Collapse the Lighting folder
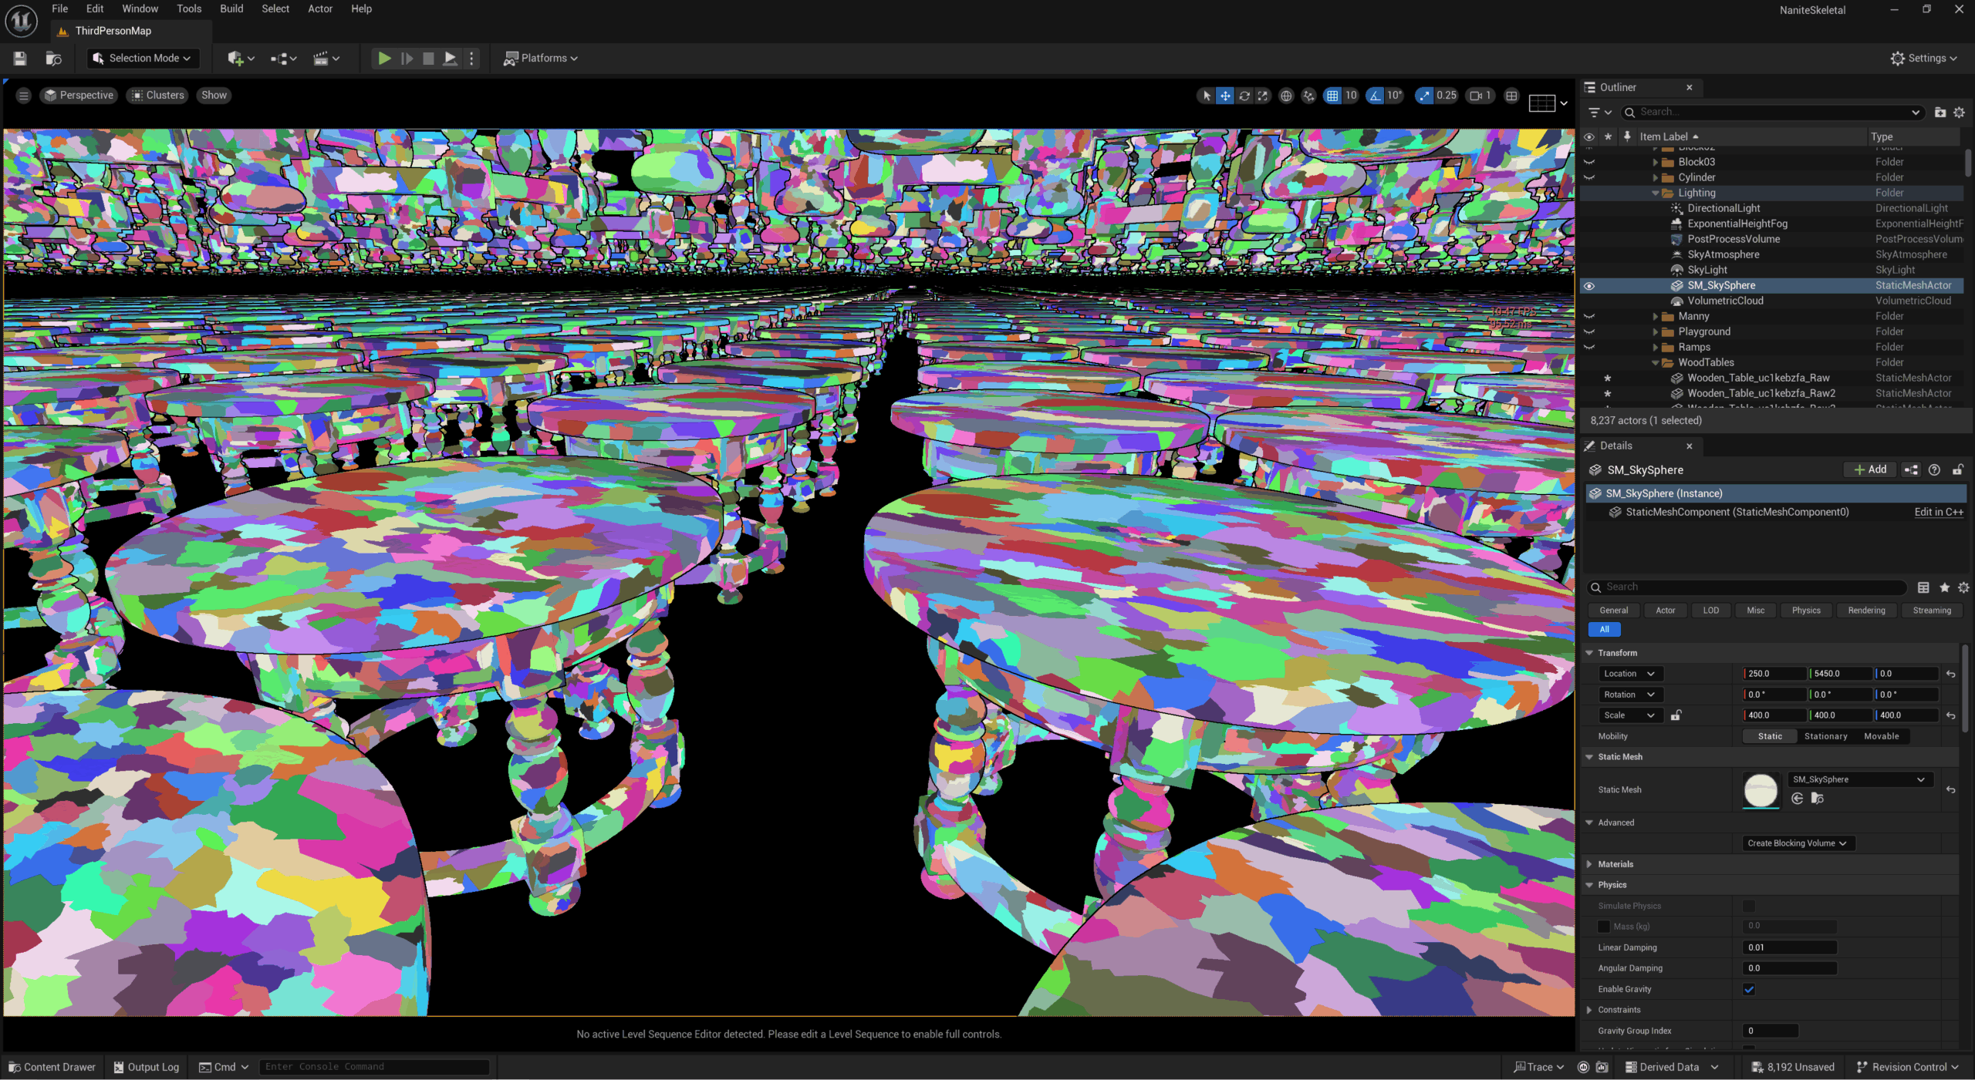1975x1080 pixels. pyautogui.click(x=1655, y=193)
